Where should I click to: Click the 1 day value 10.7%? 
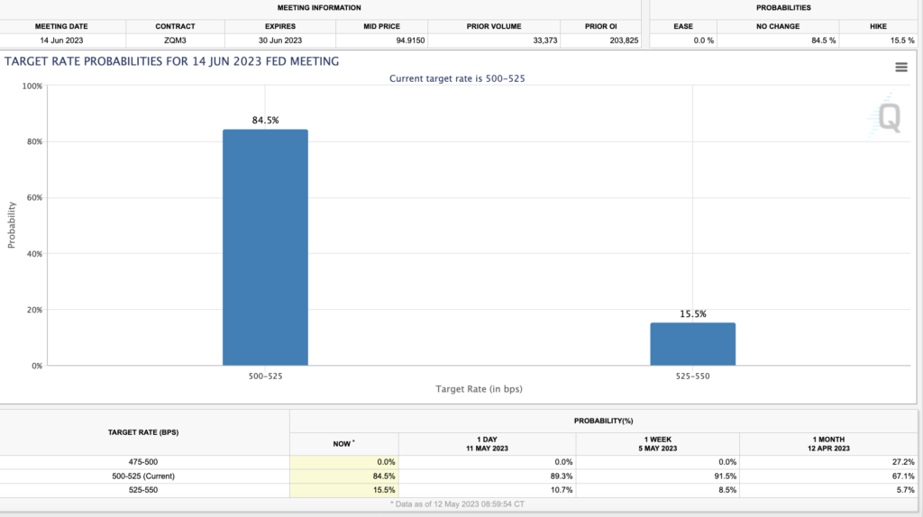[x=561, y=490]
